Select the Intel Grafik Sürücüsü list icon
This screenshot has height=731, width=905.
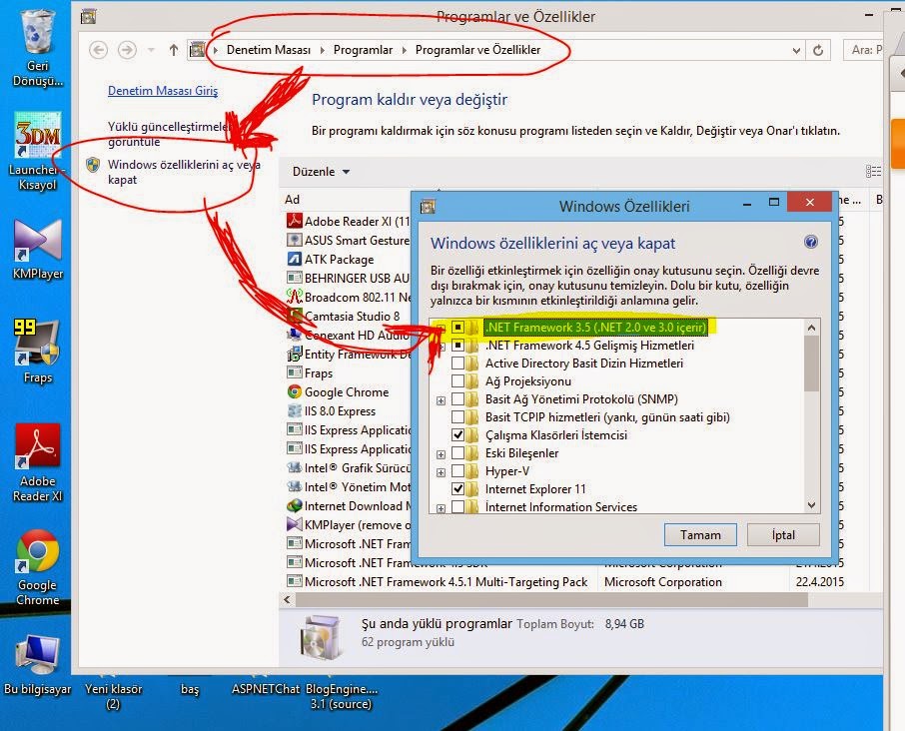(295, 467)
